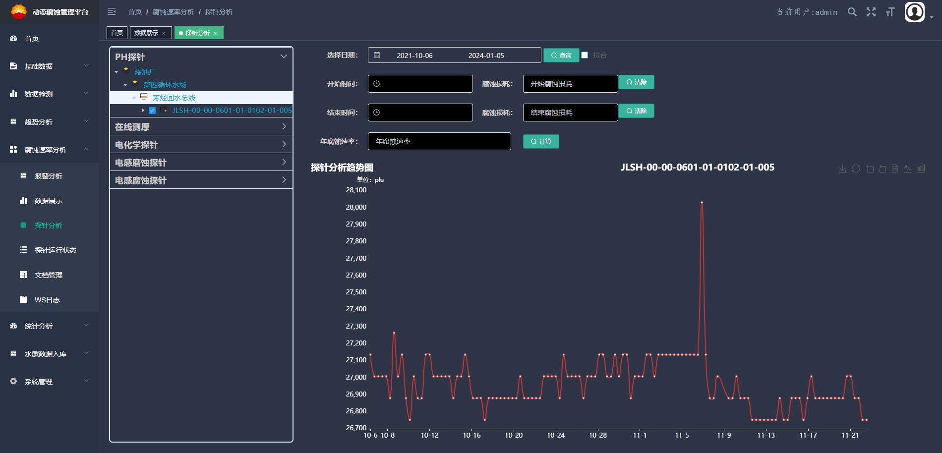Check the JLSH-00-00-0601-01-0102-01-005 probe checkbox
The width and height of the screenshot is (942, 453).
click(152, 111)
